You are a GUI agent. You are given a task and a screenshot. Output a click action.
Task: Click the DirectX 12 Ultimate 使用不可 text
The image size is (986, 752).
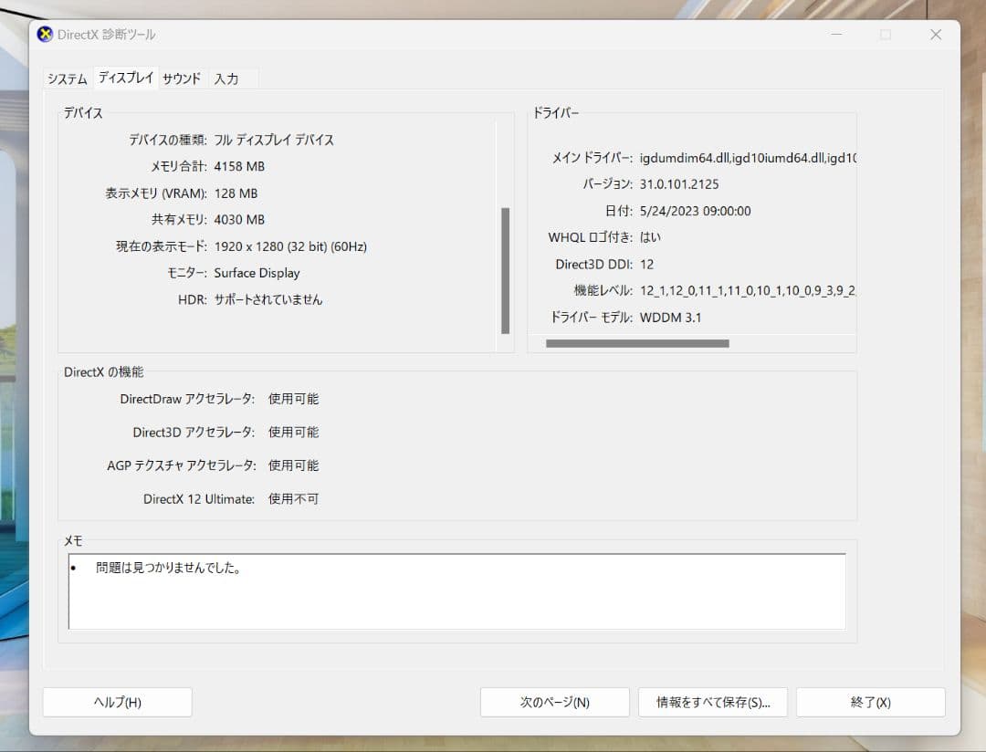[x=292, y=498]
